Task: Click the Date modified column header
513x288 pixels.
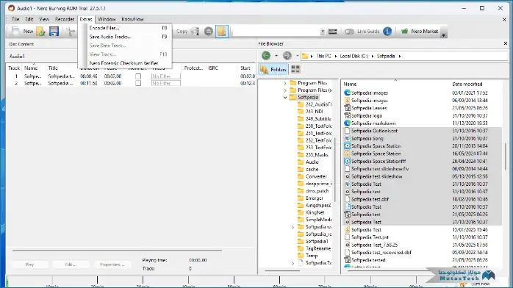Action: coord(467,84)
